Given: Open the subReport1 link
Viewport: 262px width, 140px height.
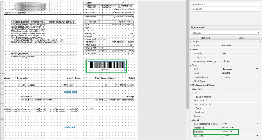Looking at the screenshot, I should [x=70, y=127].
